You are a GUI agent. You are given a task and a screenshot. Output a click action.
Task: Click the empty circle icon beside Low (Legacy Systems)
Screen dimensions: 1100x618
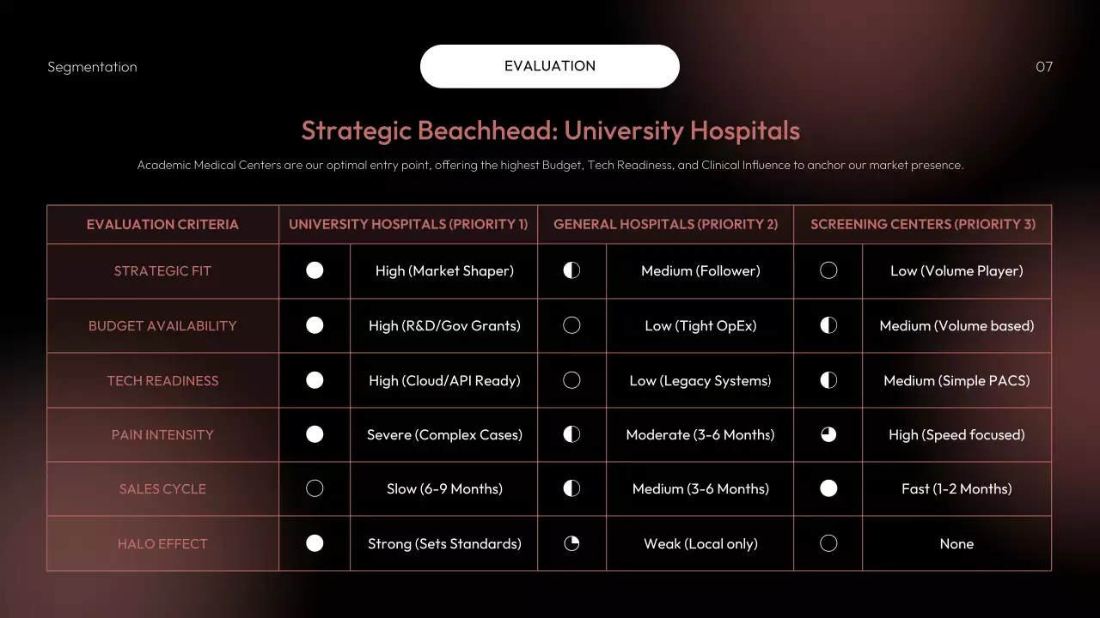(571, 380)
